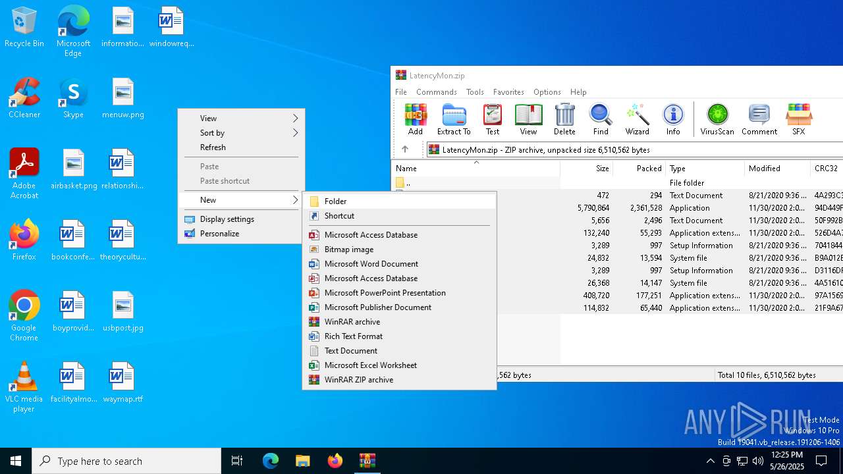Select the parent folder '..' row
The height and width of the screenshot is (474, 843).
pos(617,183)
